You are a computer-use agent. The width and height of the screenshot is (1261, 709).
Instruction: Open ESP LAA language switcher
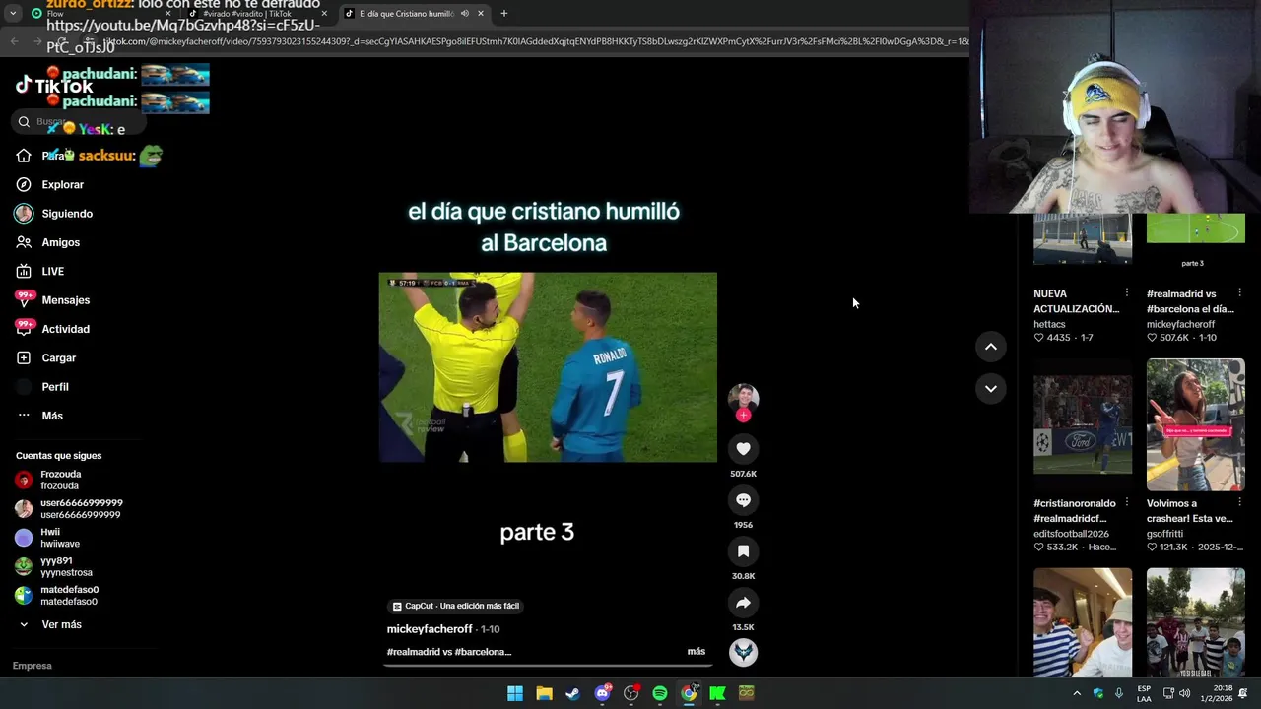(x=1144, y=693)
